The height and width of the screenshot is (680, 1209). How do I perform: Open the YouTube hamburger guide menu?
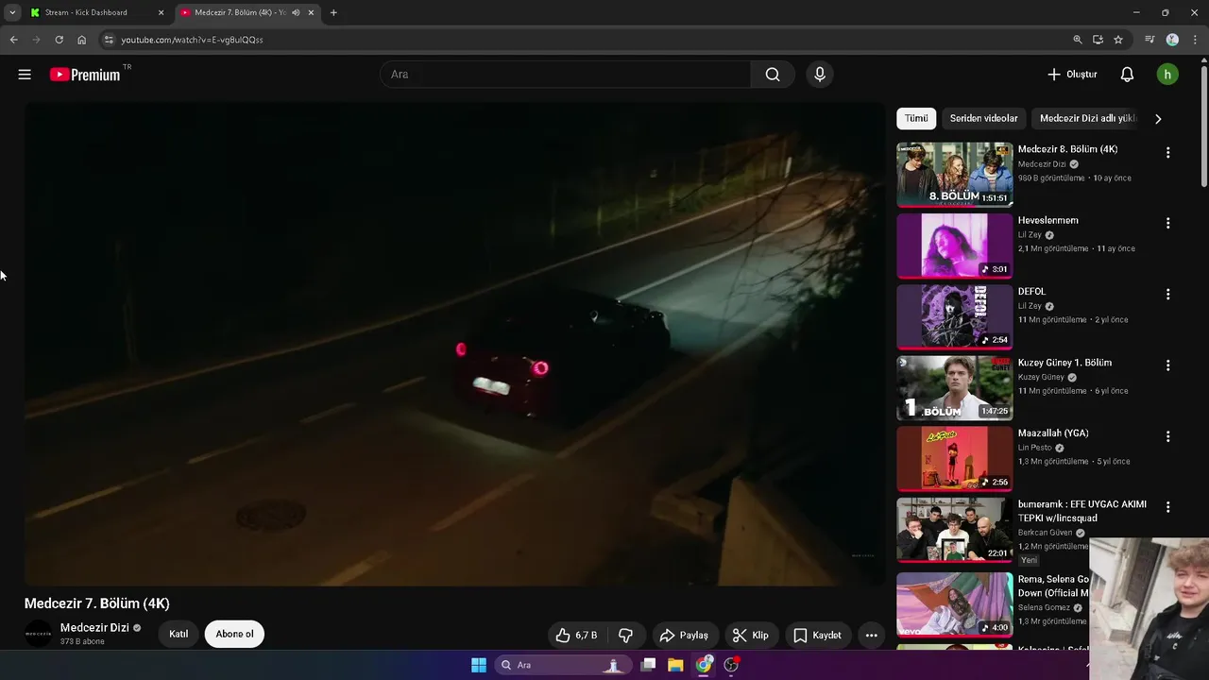click(x=25, y=75)
